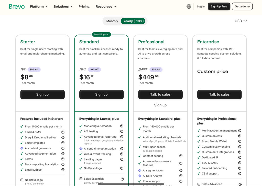Switch billing to Monthly
Viewport: 262px width, 186px height.
[x=112, y=21]
